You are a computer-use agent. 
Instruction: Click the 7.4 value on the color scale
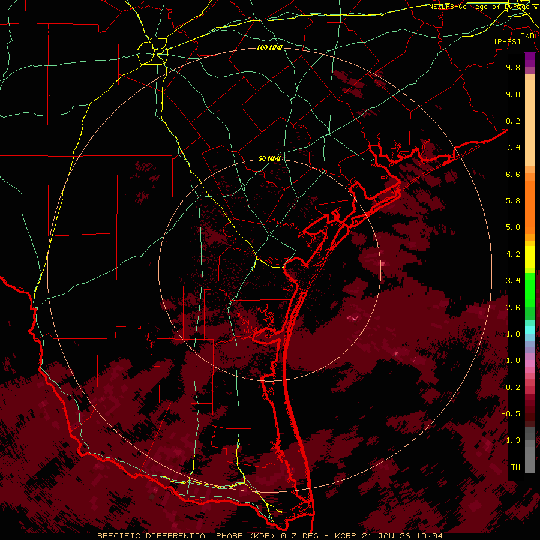coord(513,148)
